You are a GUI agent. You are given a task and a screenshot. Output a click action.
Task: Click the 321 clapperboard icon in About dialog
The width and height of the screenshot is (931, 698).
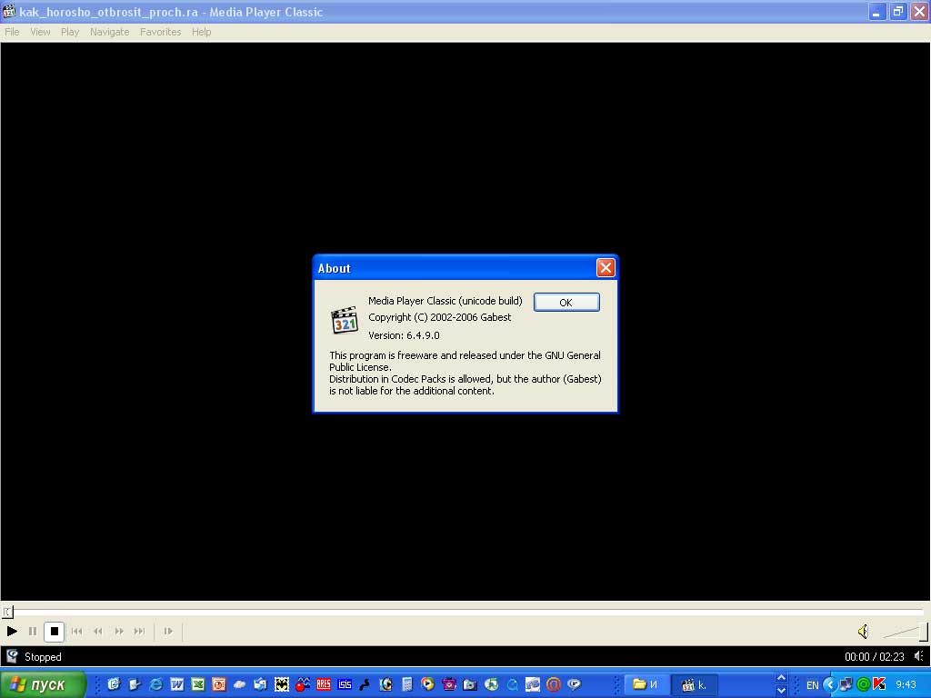(x=345, y=321)
